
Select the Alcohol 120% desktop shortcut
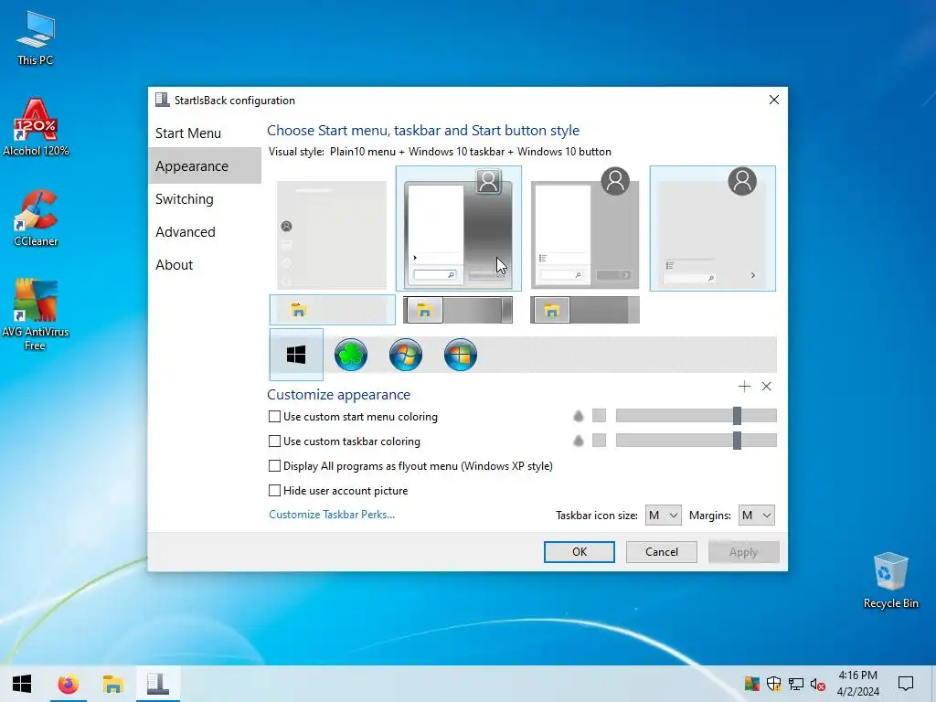(36, 128)
